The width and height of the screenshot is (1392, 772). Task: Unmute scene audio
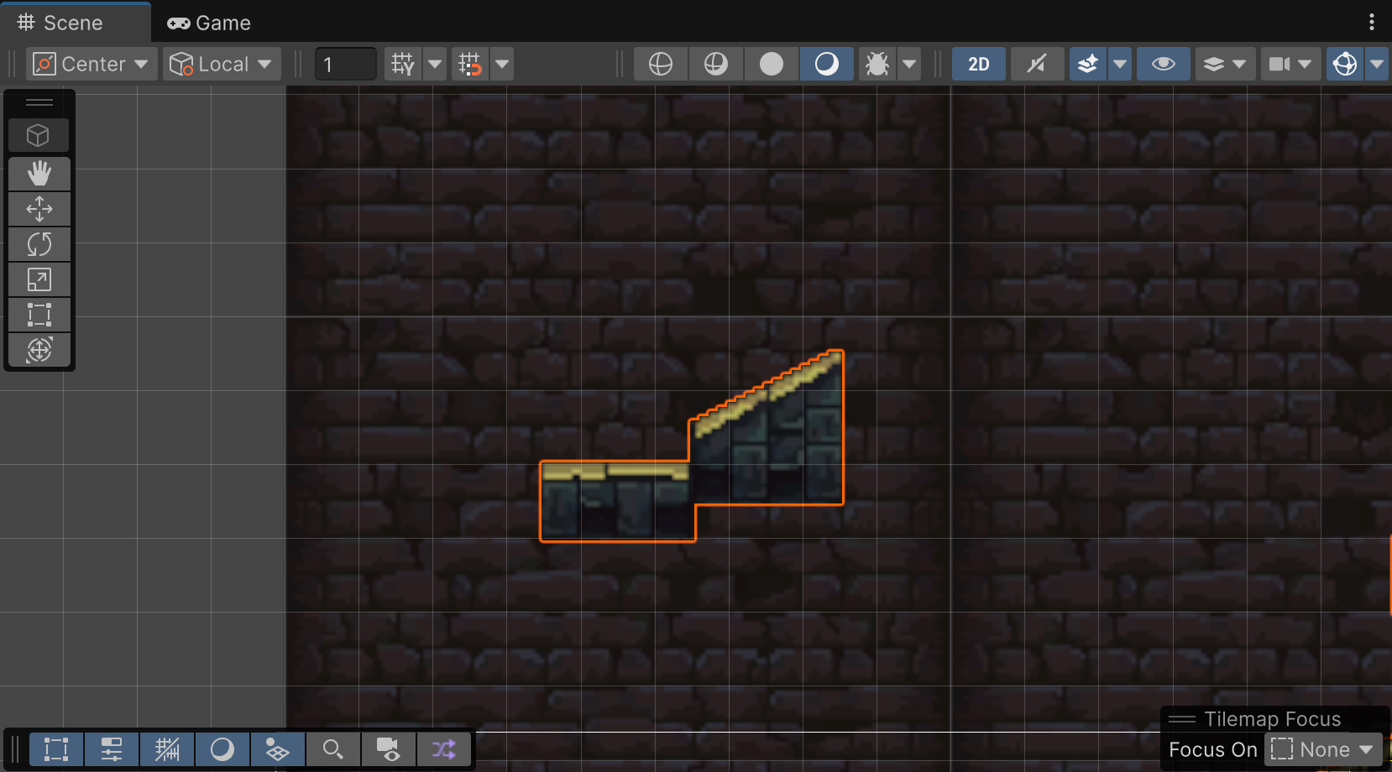[1037, 64]
